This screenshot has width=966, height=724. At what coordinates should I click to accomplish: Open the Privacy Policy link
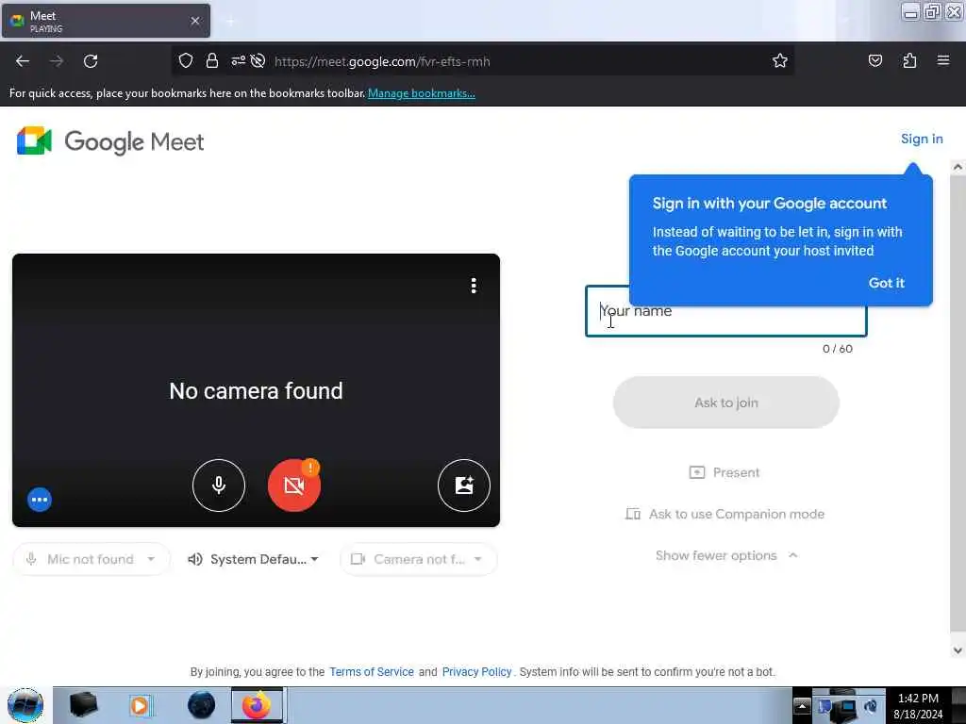476,671
